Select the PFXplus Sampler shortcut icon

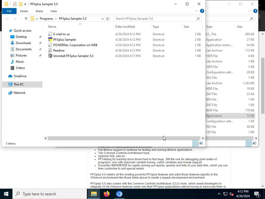(50, 40)
